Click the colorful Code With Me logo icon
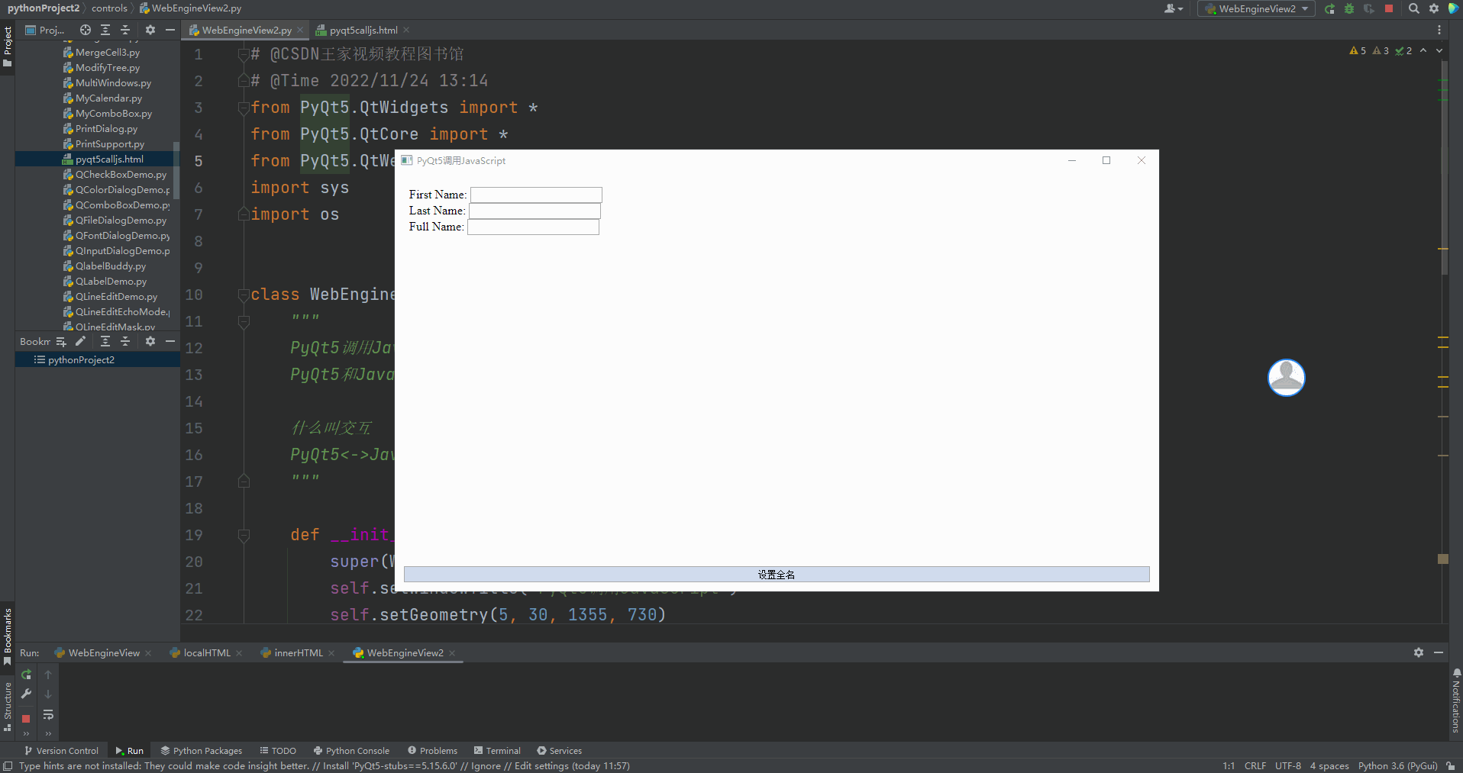The height and width of the screenshot is (773, 1463). click(1453, 8)
